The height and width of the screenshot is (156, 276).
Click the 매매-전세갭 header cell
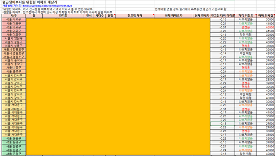266,16
